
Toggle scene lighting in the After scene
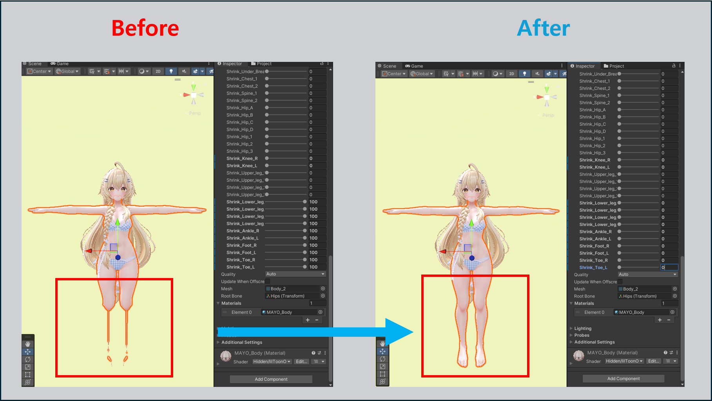pyautogui.click(x=524, y=74)
